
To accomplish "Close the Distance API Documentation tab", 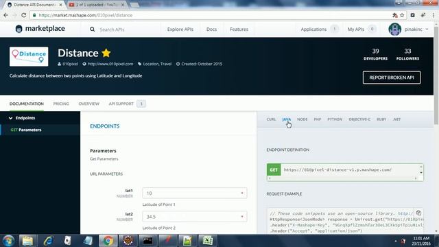I will (61, 5).
